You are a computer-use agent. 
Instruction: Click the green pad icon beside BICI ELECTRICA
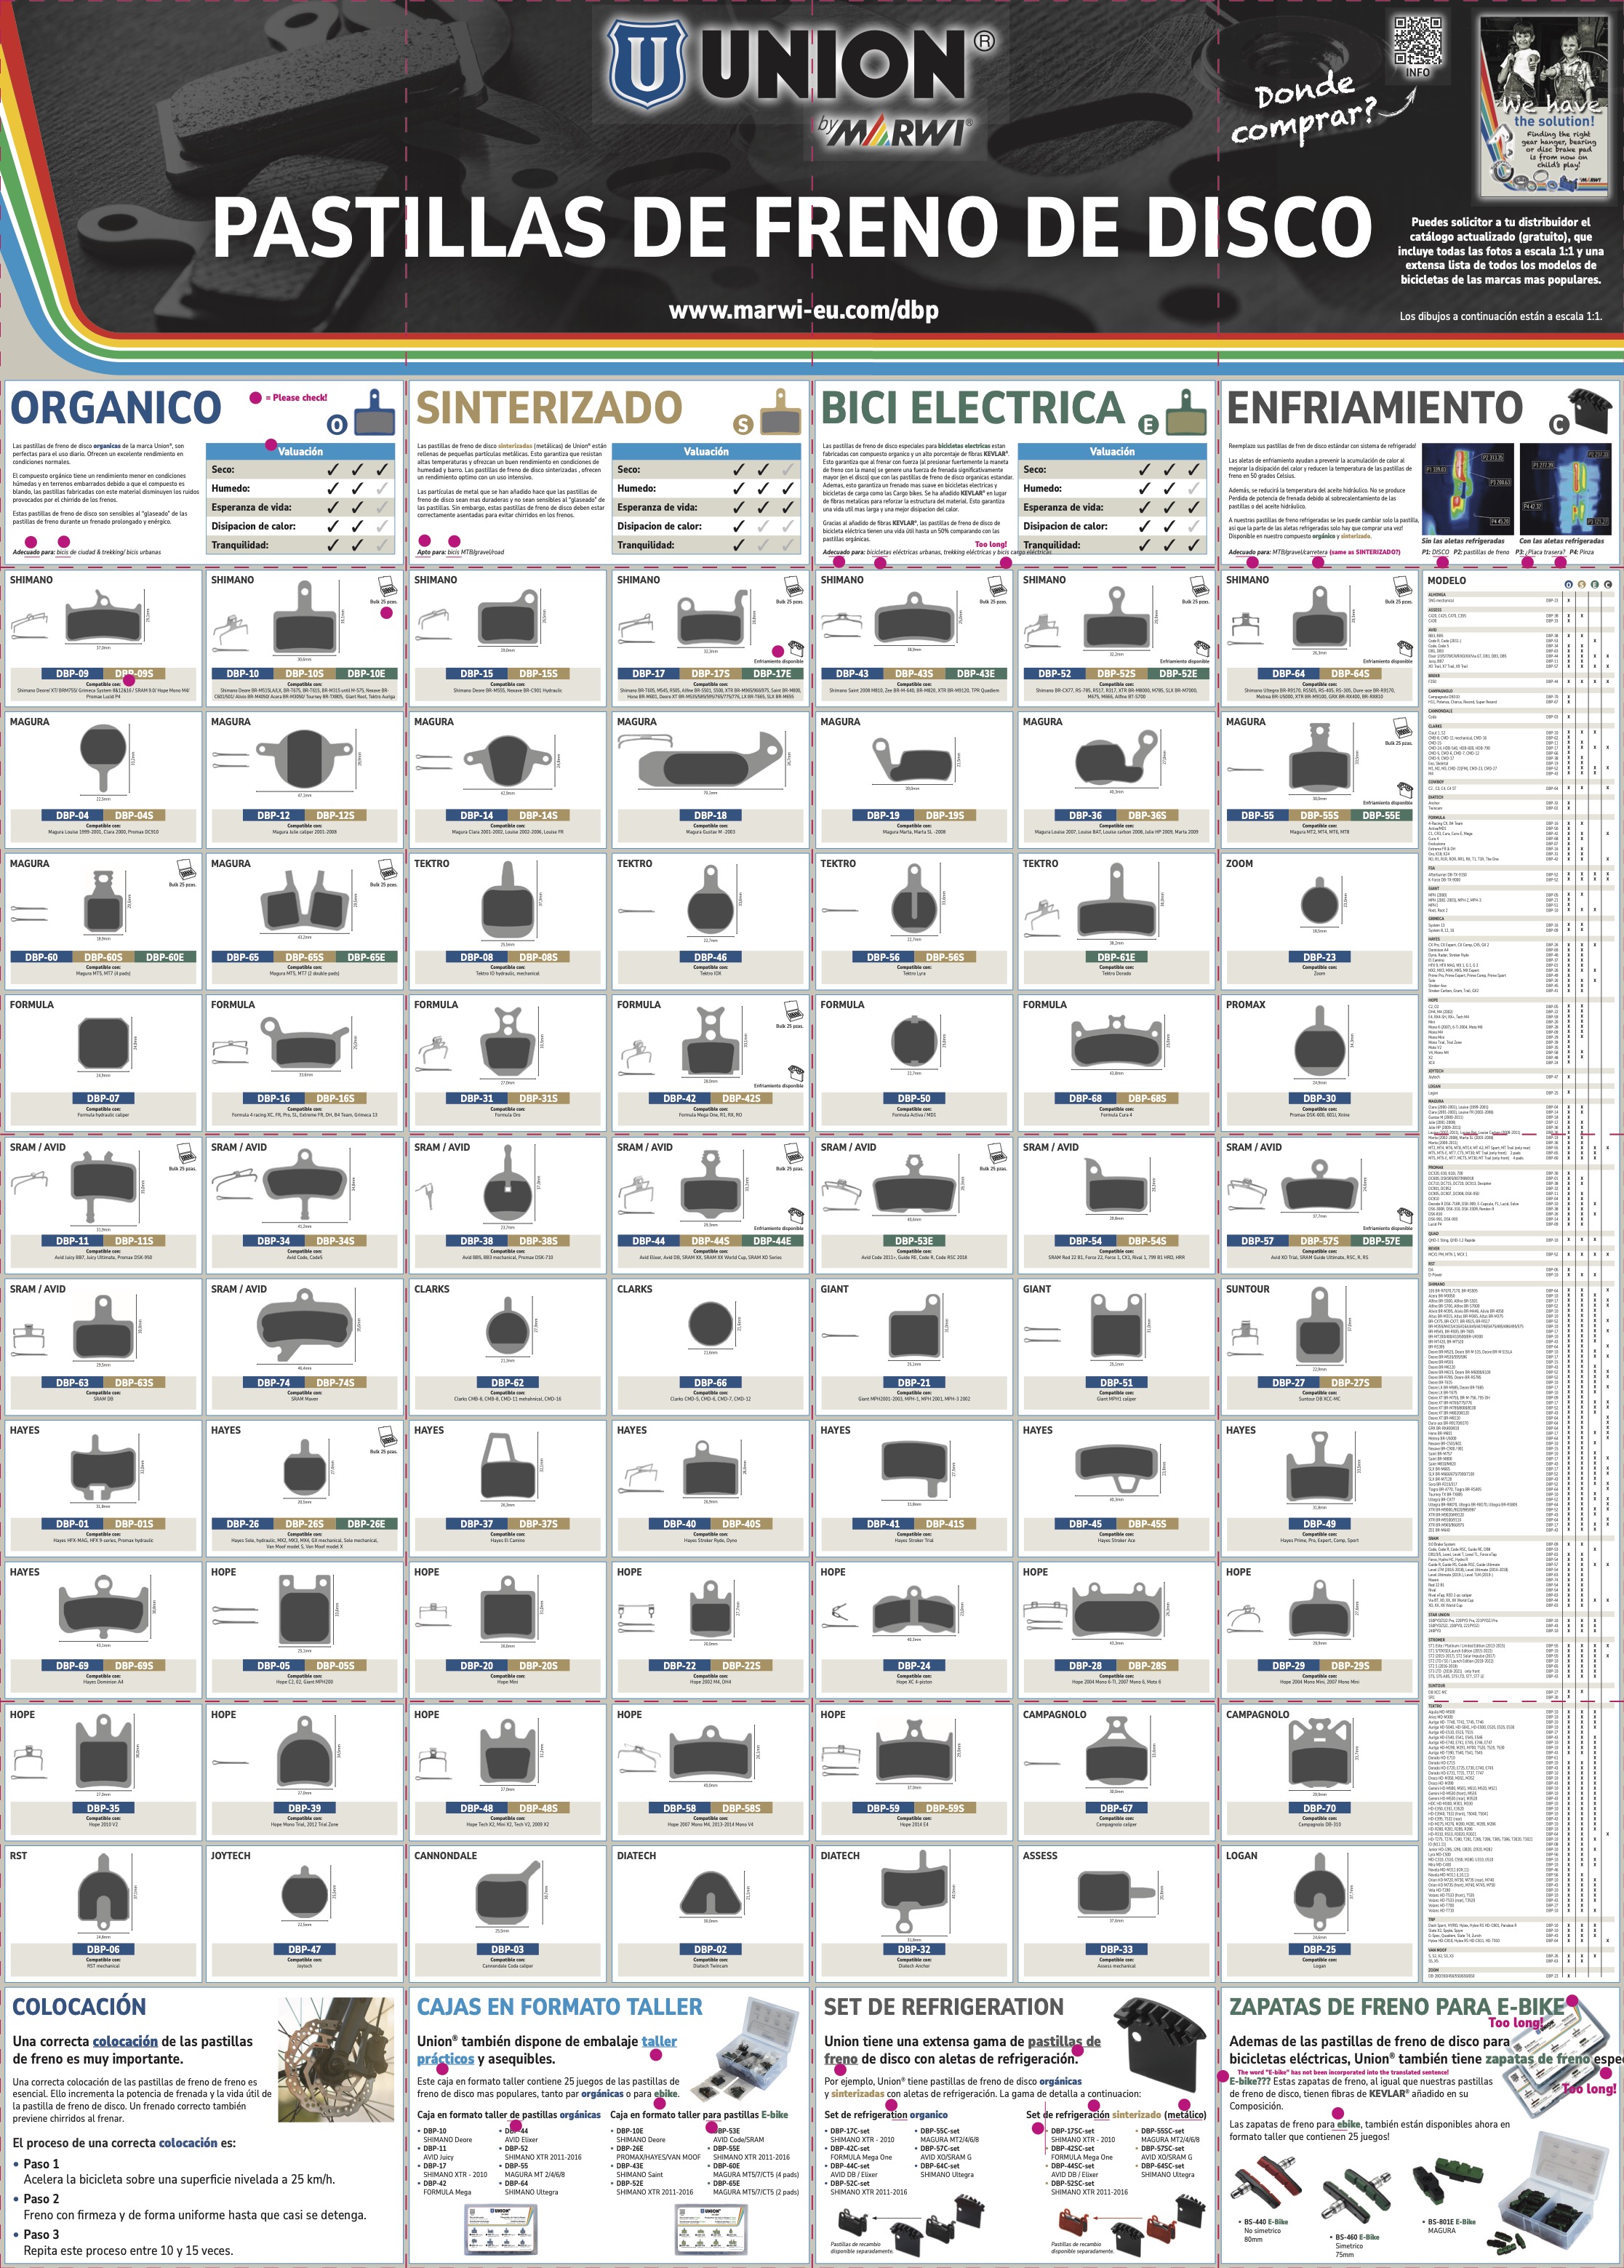1187,411
